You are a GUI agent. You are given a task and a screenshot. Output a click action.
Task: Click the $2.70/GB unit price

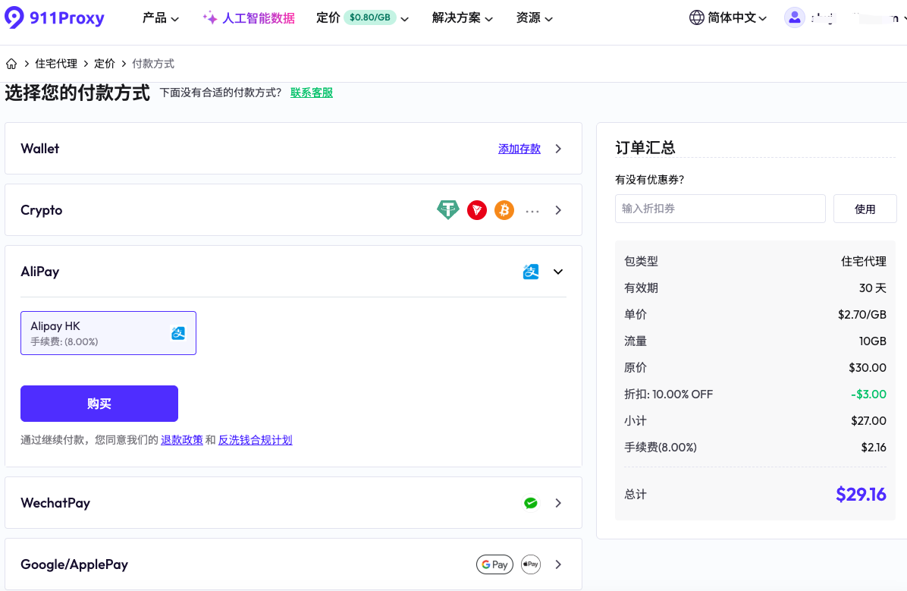862,314
